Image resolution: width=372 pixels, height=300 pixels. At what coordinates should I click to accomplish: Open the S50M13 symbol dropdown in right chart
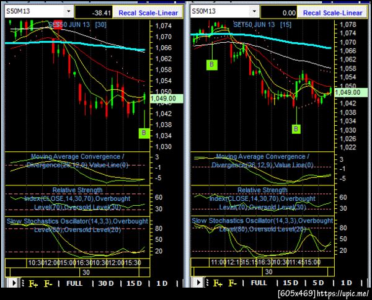coord(254,11)
